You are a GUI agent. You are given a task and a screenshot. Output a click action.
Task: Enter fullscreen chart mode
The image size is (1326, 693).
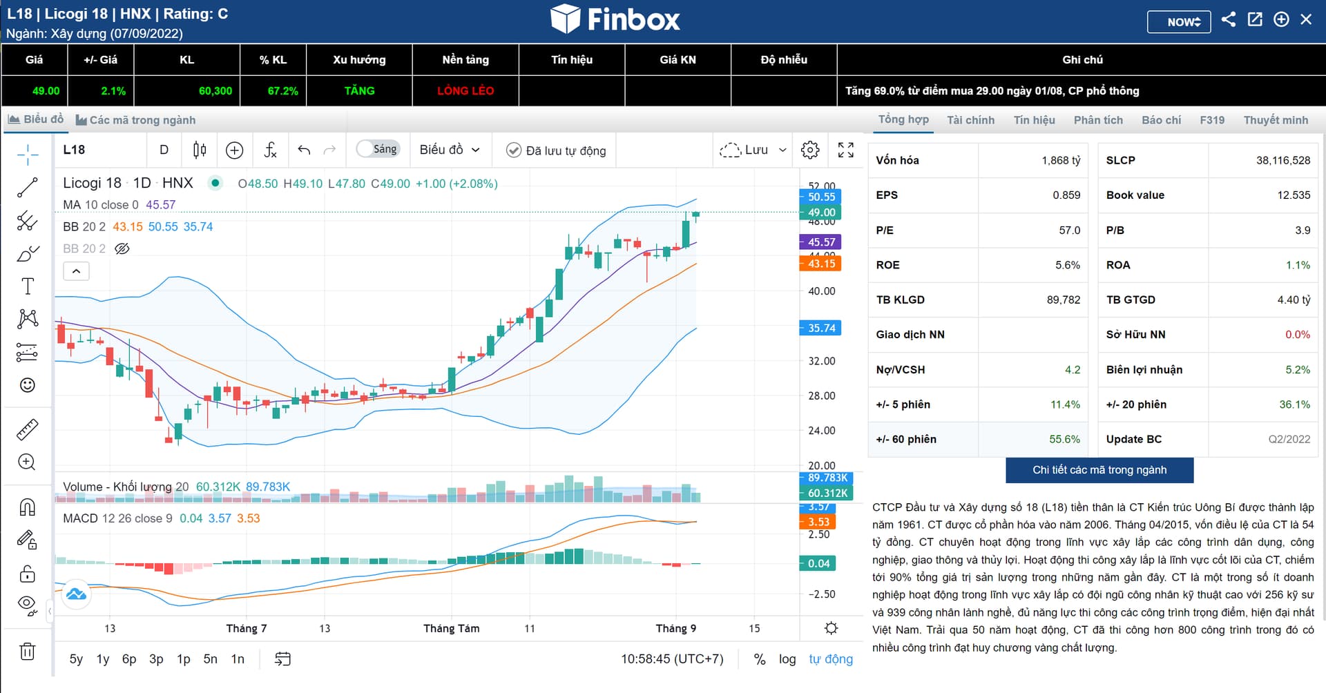pos(846,150)
